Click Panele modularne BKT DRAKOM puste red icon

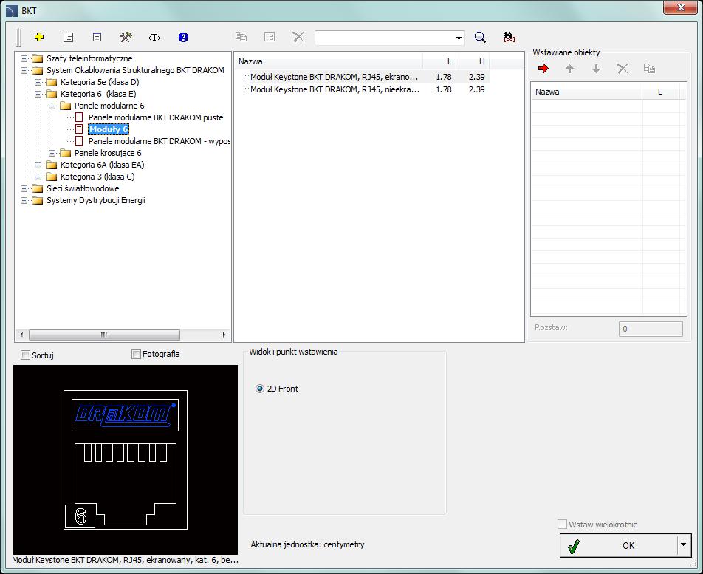[x=79, y=117]
